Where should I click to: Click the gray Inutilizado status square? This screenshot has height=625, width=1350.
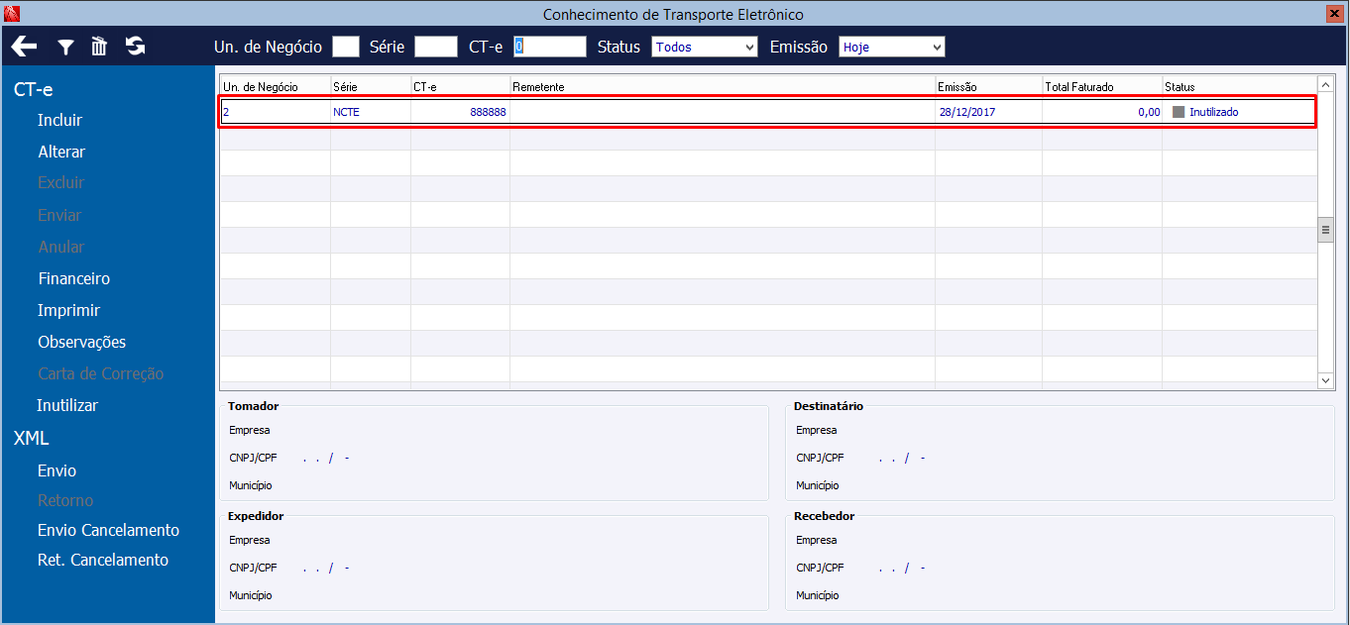pos(1179,112)
